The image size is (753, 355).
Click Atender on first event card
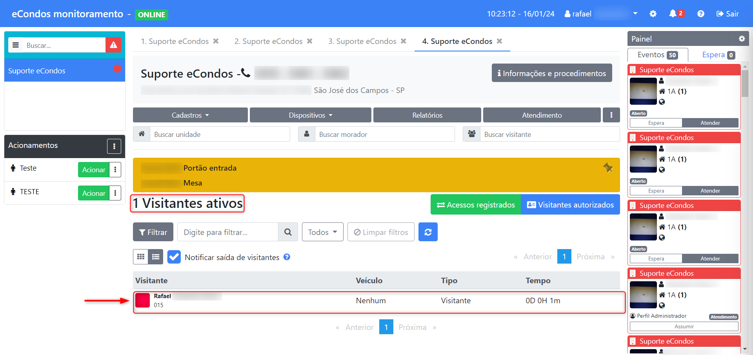pyautogui.click(x=710, y=123)
